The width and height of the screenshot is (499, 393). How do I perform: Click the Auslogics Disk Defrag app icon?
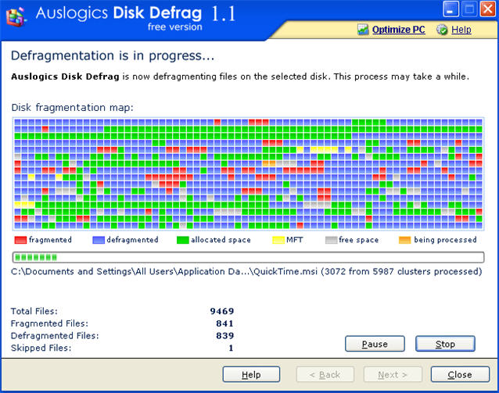pos(16,17)
